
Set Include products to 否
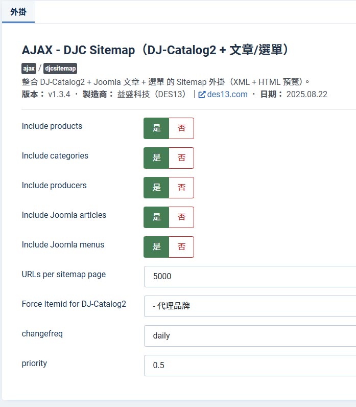[181, 128]
